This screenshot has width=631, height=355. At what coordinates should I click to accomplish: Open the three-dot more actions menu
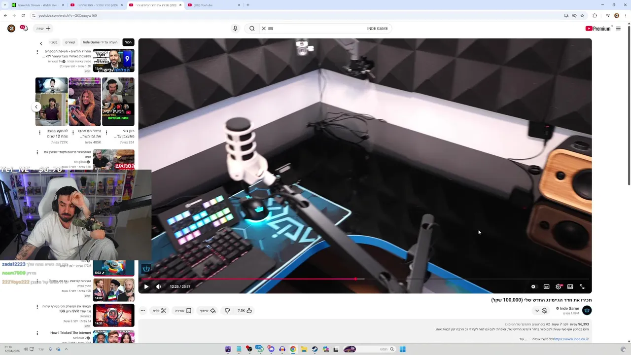tap(142, 311)
